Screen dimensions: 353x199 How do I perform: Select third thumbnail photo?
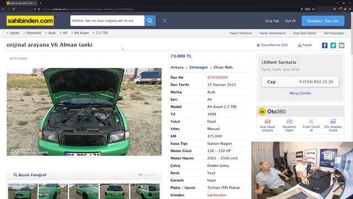tap(84, 191)
